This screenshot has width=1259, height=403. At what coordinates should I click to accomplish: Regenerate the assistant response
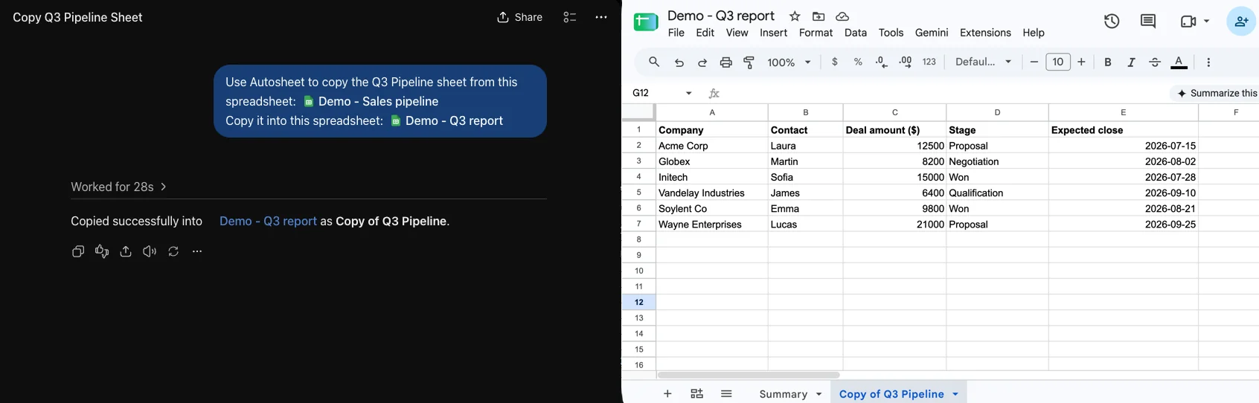[173, 251]
